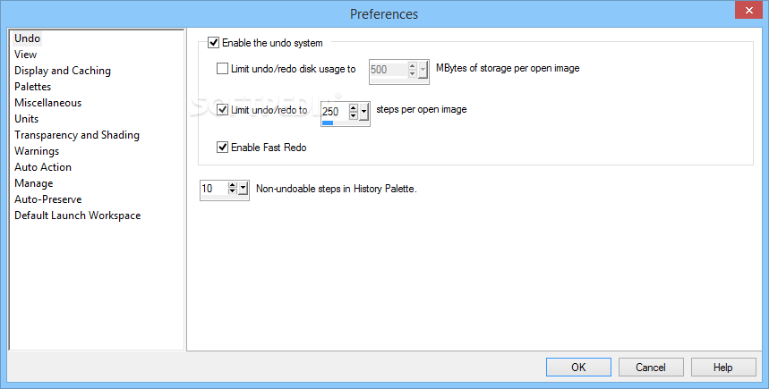Click the non-undoable steps value field
Image resolution: width=769 pixels, height=389 pixels.
click(x=214, y=188)
